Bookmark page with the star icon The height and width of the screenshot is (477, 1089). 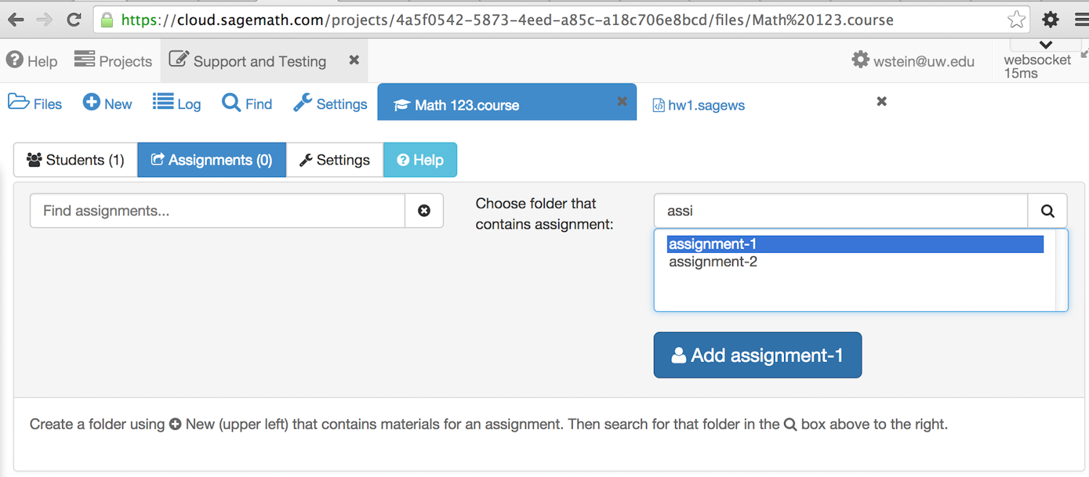point(1016,20)
